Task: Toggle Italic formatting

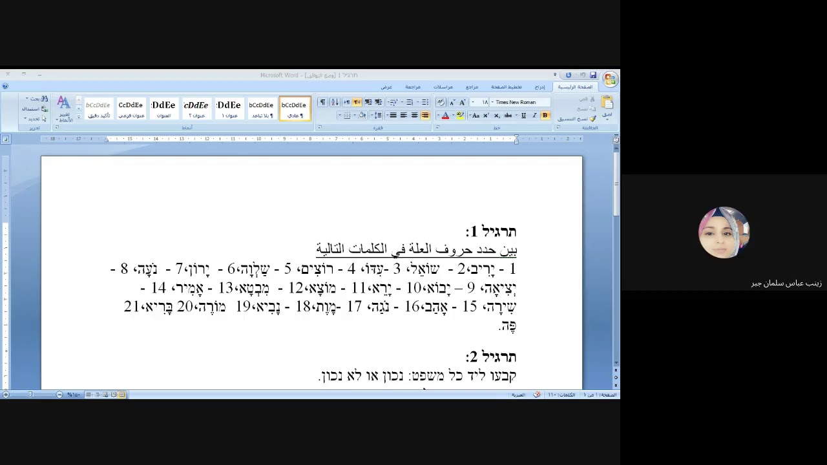Action: (x=534, y=116)
